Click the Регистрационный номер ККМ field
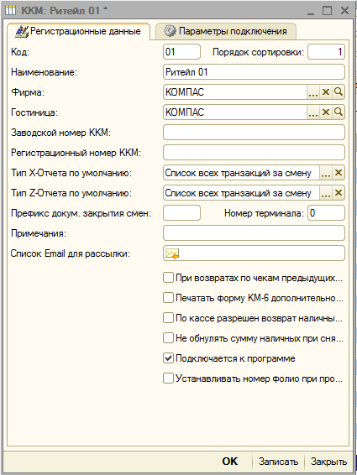The width and height of the screenshot is (357, 475). (254, 153)
